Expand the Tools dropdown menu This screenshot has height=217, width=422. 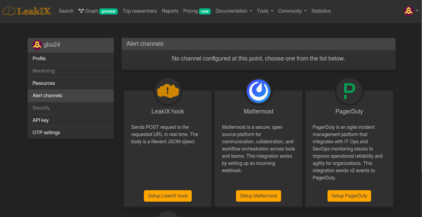(265, 11)
